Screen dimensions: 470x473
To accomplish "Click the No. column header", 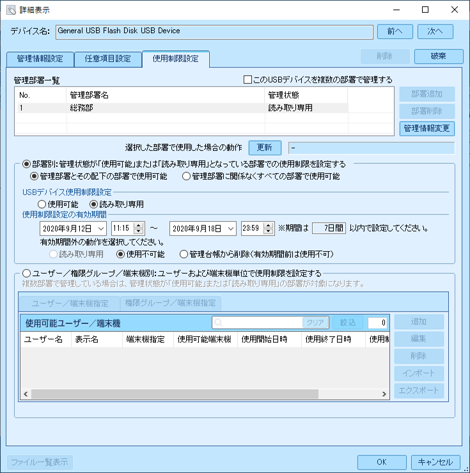I will 40,95.
